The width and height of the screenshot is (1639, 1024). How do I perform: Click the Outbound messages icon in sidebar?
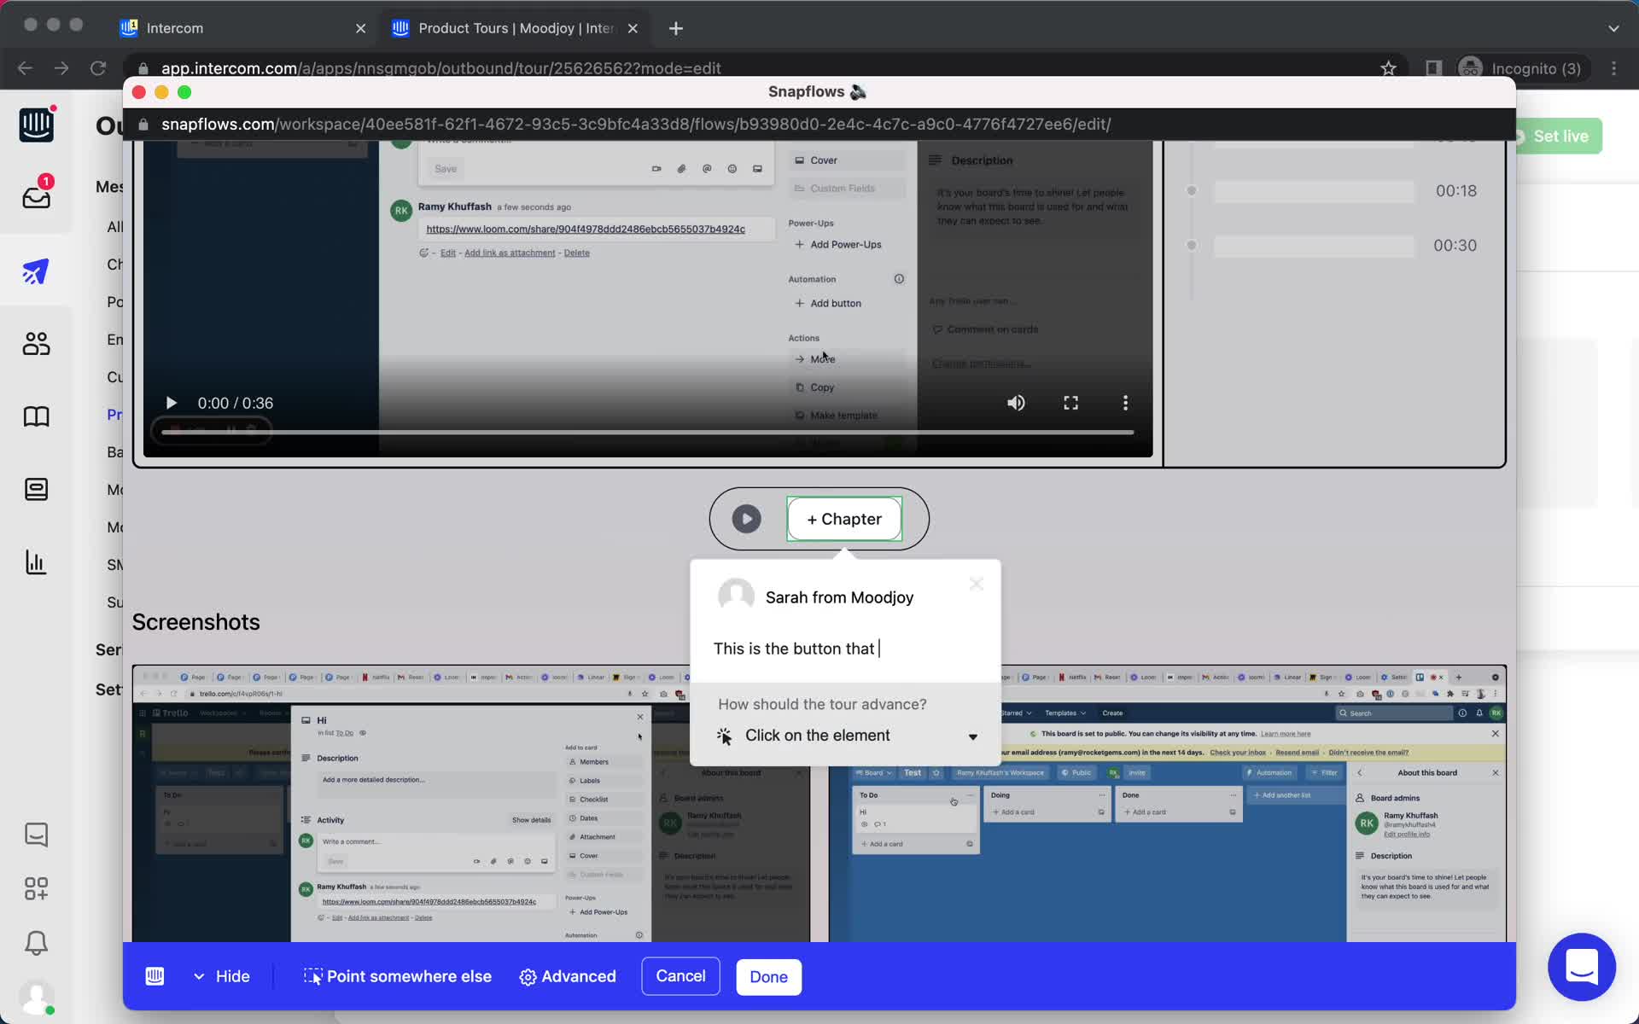[34, 269]
